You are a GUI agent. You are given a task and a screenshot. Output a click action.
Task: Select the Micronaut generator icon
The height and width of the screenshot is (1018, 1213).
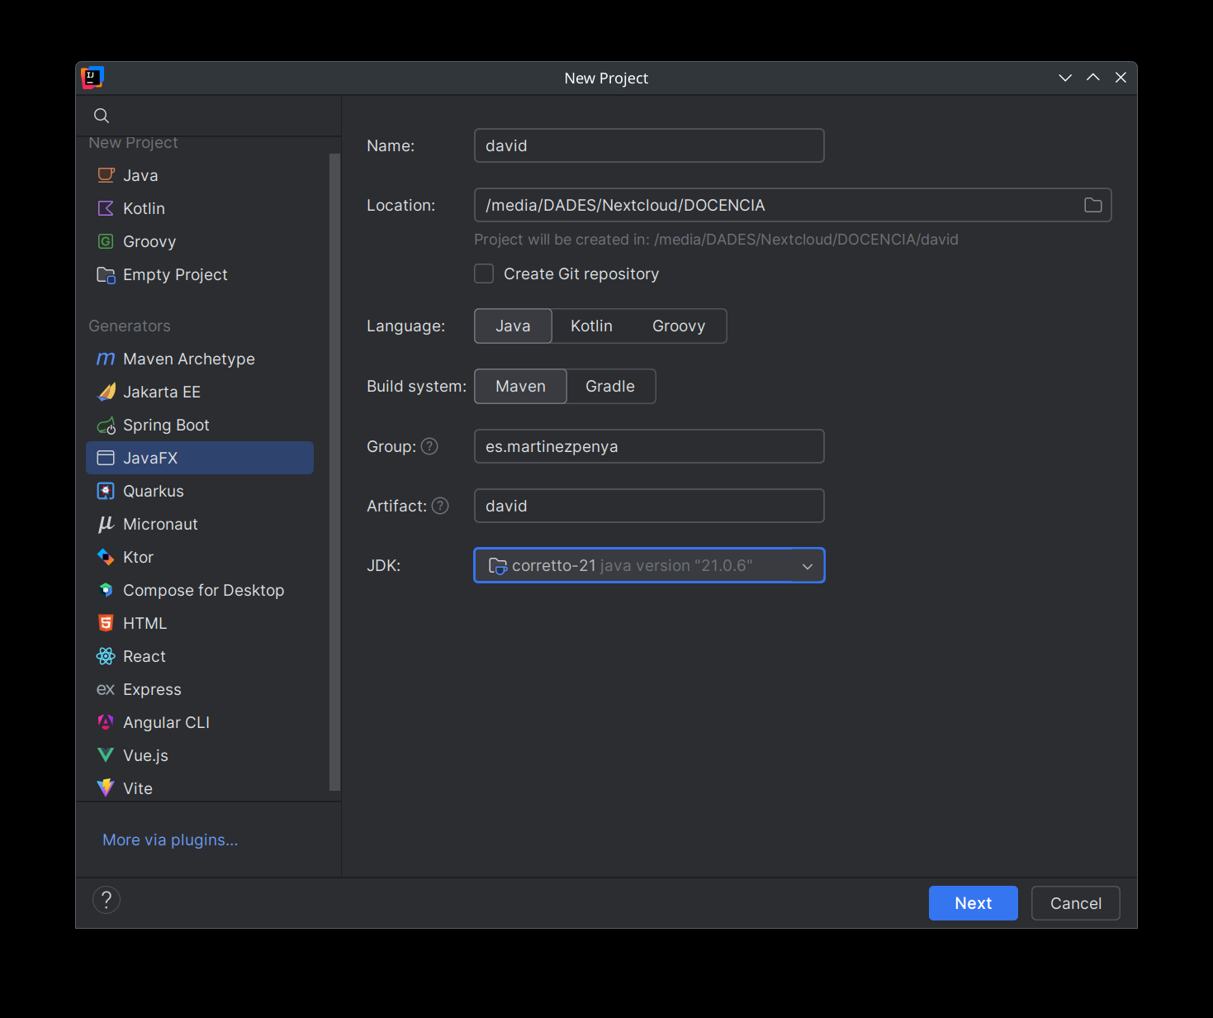point(106,524)
